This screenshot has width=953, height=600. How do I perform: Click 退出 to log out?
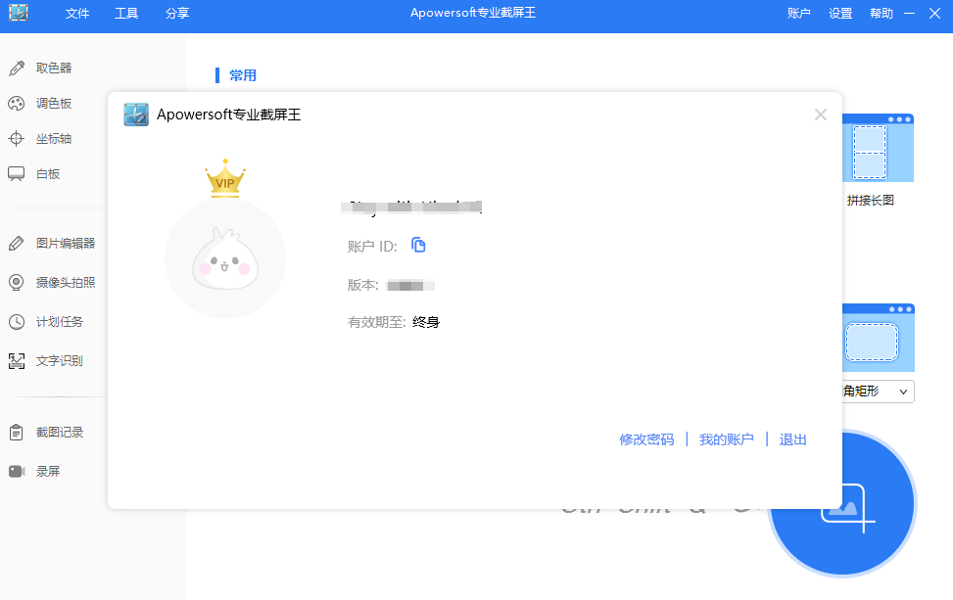(x=793, y=439)
